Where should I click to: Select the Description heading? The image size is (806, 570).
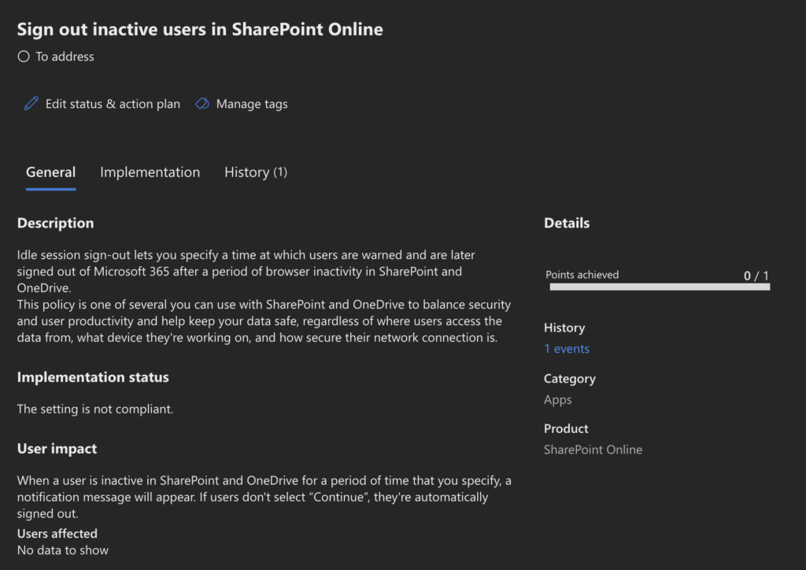tap(55, 224)
